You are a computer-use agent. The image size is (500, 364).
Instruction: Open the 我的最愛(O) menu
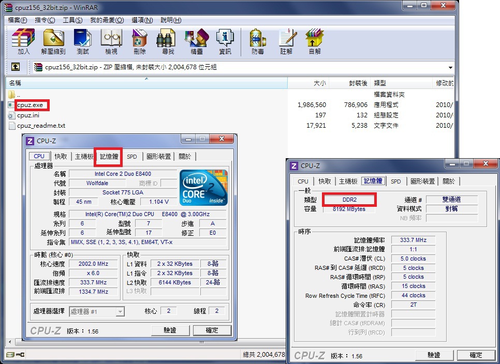tap(107, 20)
